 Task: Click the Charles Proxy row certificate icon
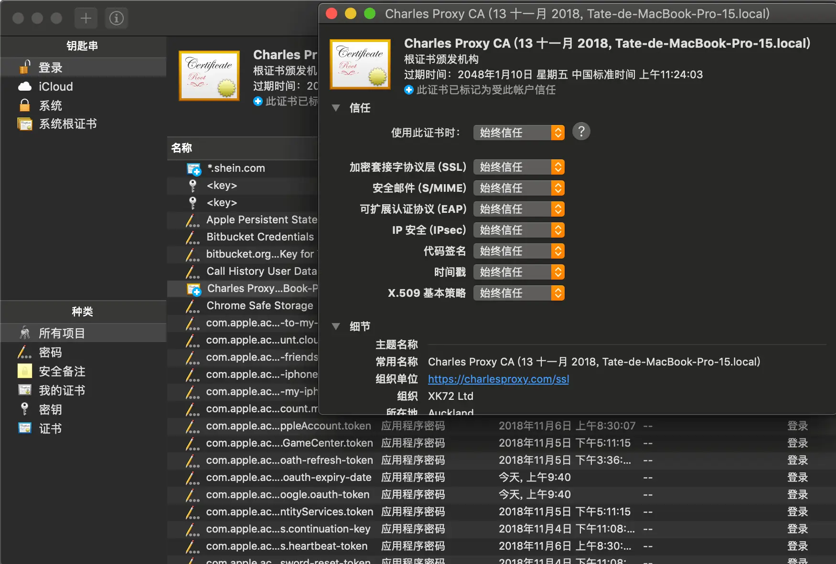pyautogui.click(x=193, y=289)
